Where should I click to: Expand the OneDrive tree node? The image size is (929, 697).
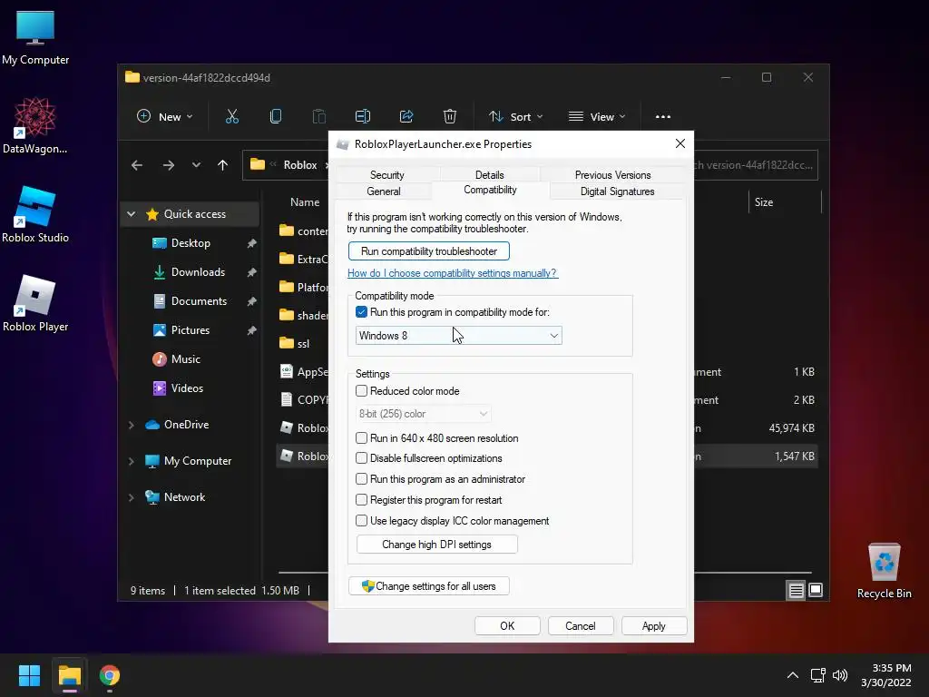pos(132,425)
